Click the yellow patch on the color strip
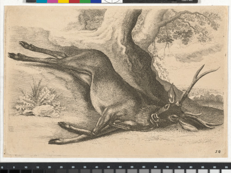 click(x=63, y=1)
